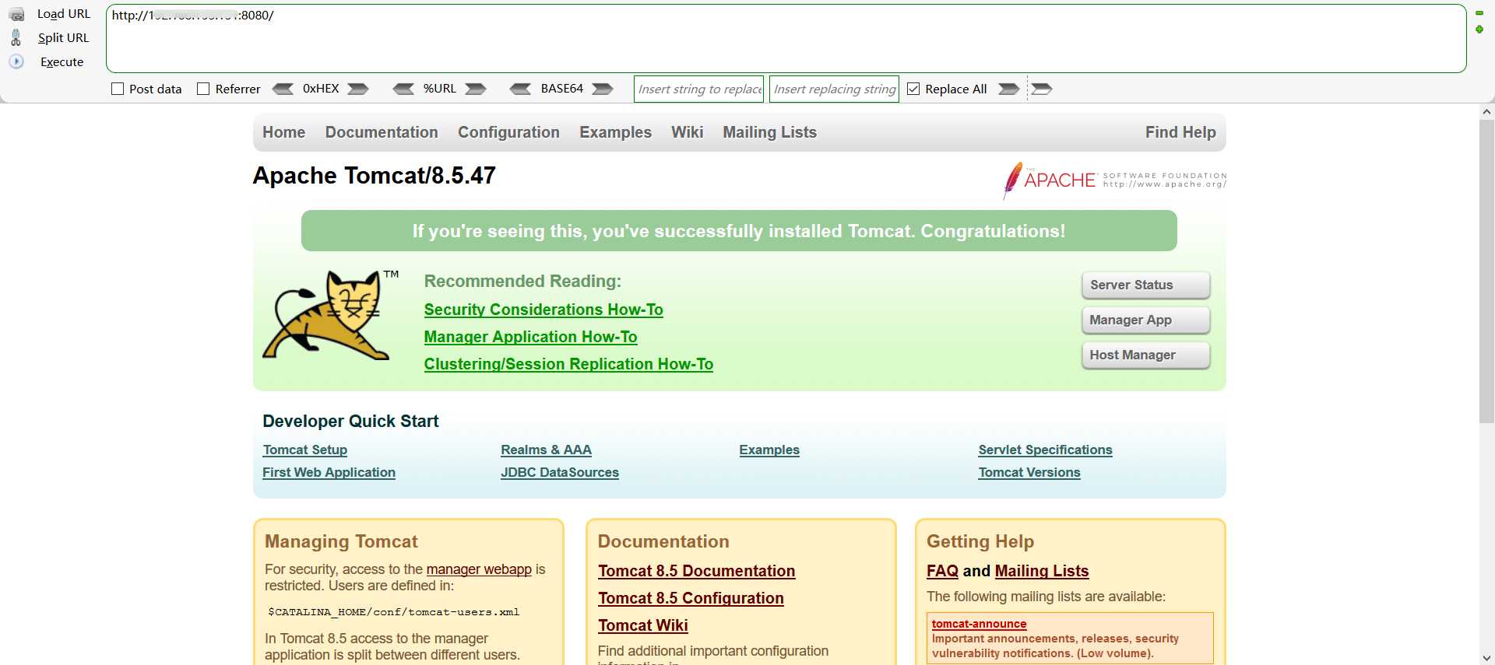Open the tomcat-announce mailing list link

979,624
